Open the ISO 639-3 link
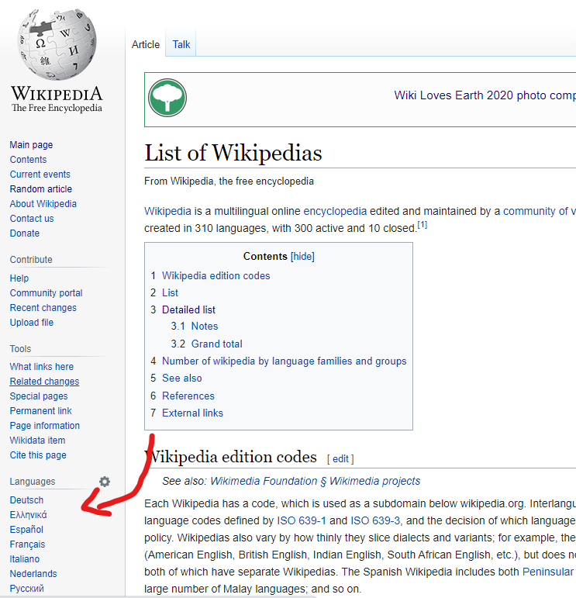The height and width of the screenshot is (598, 576). (x=375, y=520)
